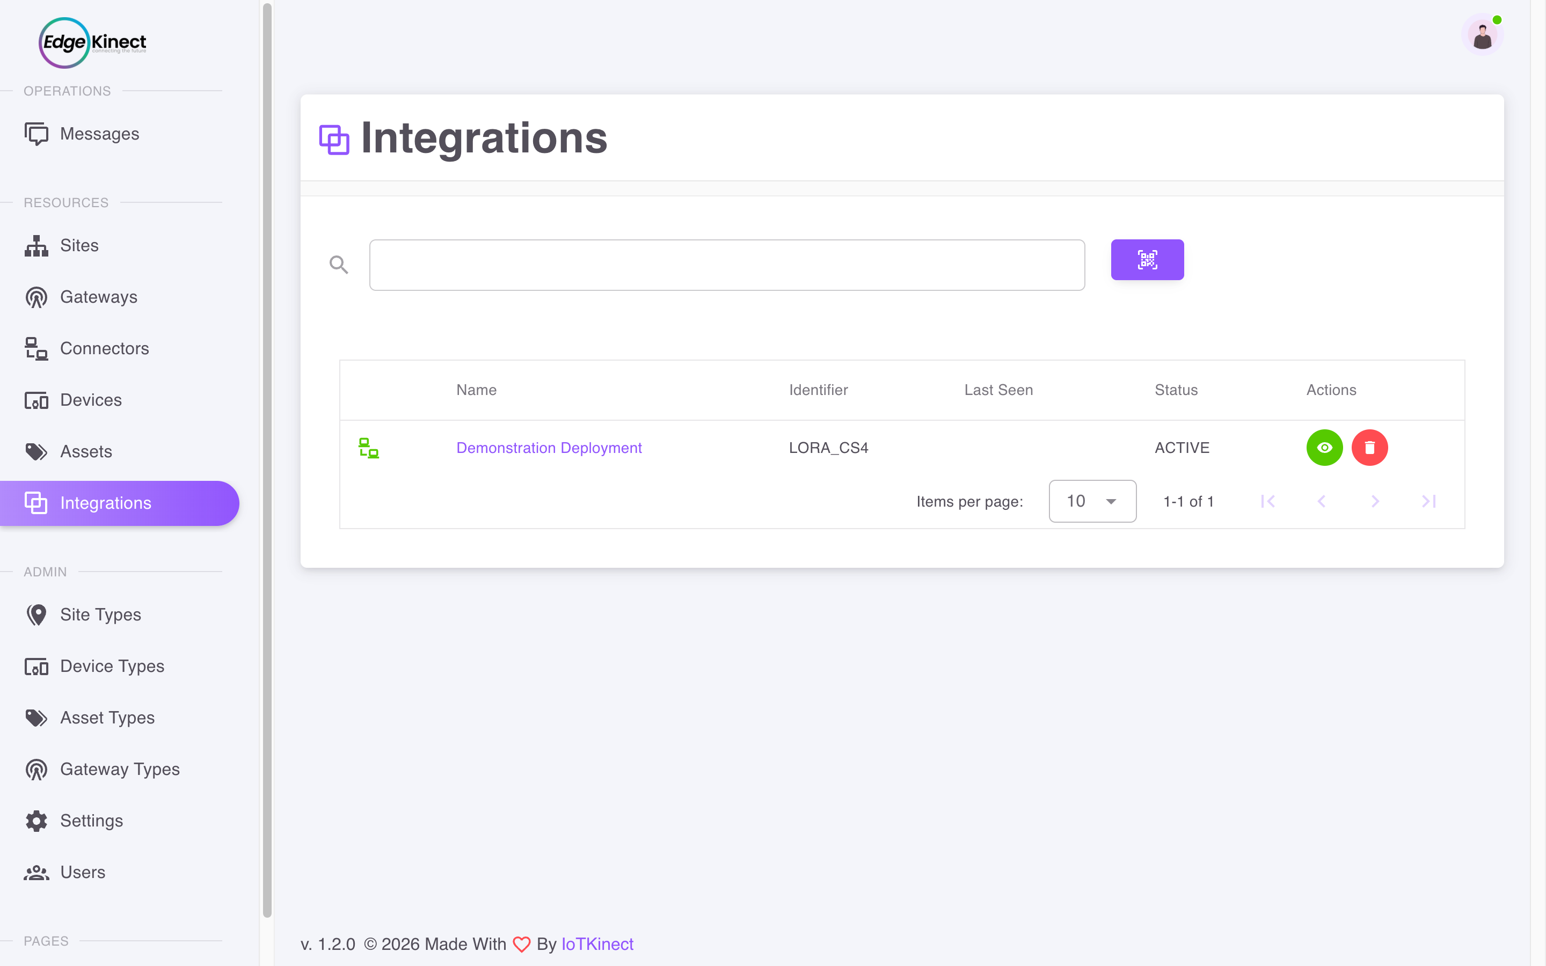The height and width of the screenshot is (966, 1546).
Task: Click the ACTIVE status cell
Action: coord(1182,448)
